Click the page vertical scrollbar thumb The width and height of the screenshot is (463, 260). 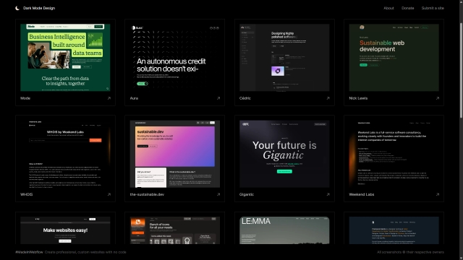(461, 71)
